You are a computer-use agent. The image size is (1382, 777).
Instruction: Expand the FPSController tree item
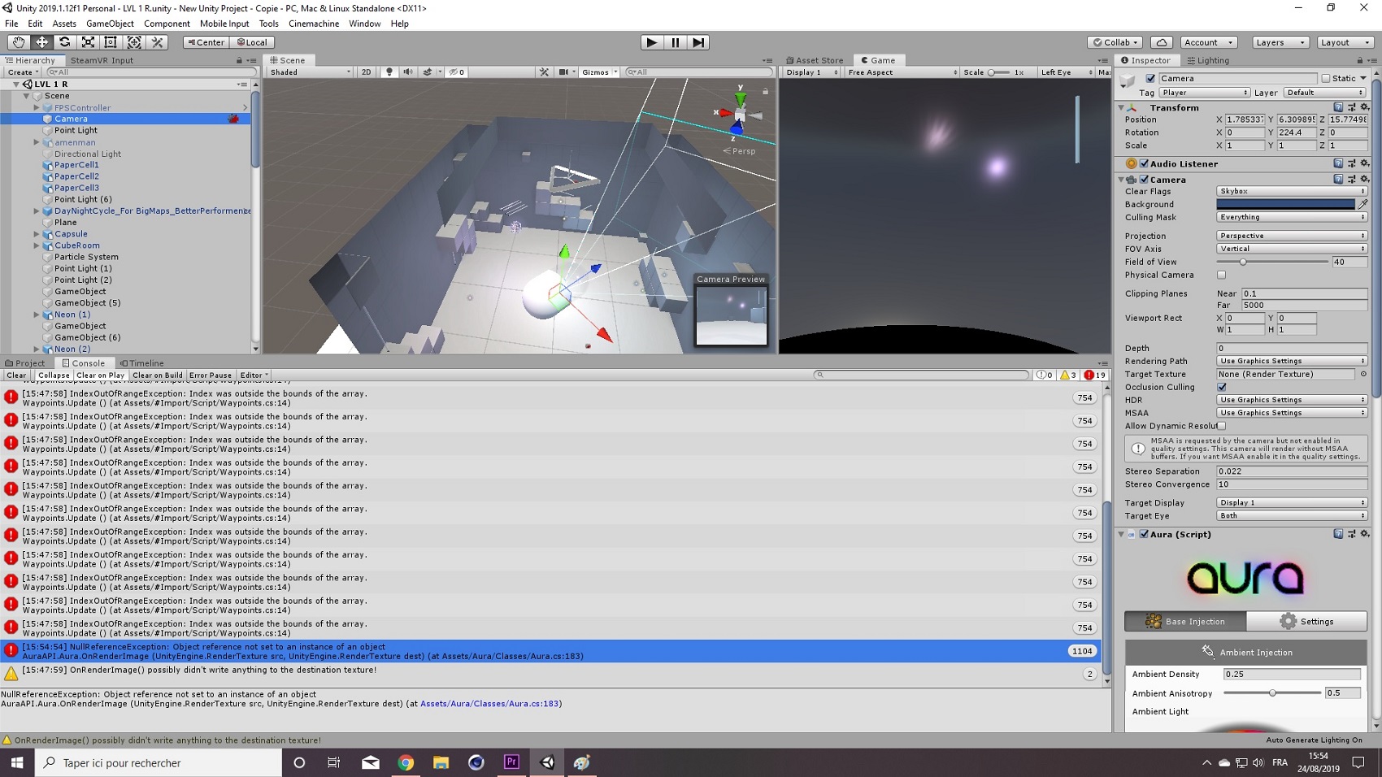pyautogui.click(x=36, y=107)
